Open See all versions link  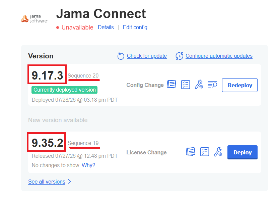[47, 182]
